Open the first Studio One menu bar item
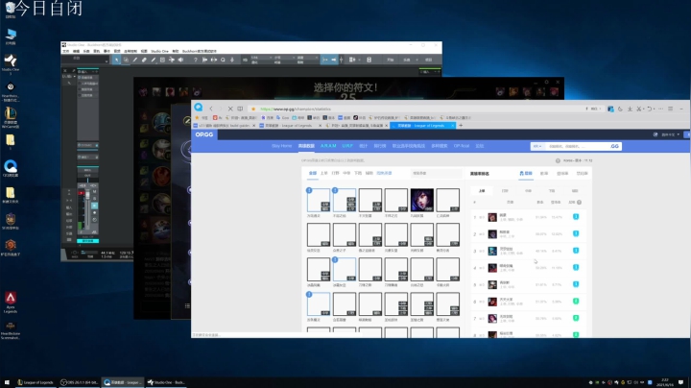The height and width of the screenshot is (388, 691). pyautogui.click(x=65, y=51)
